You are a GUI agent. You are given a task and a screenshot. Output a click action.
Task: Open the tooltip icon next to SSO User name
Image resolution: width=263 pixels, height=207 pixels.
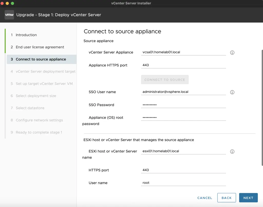232,92
